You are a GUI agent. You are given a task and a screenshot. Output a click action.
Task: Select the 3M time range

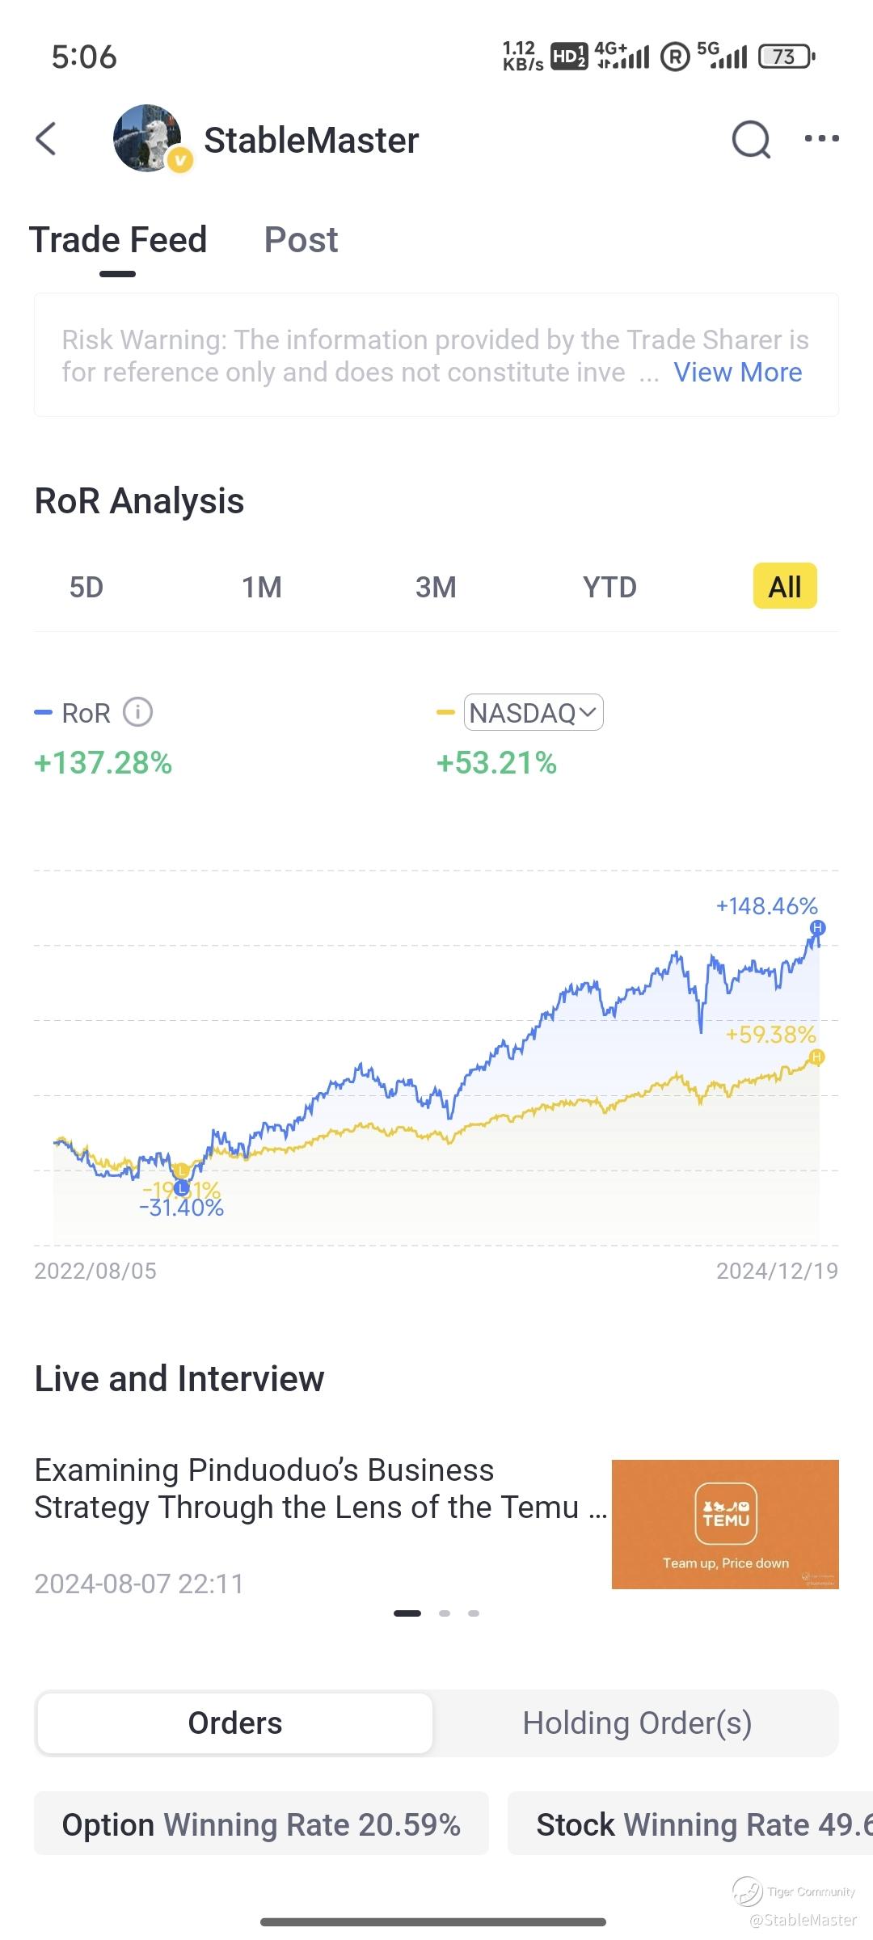pyautogui.click(x=436, y=587)
